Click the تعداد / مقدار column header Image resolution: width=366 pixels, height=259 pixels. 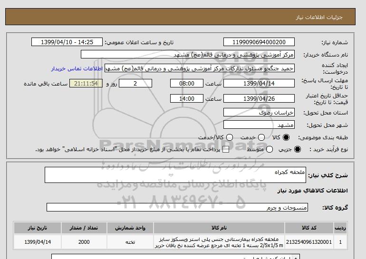point(84,228)
